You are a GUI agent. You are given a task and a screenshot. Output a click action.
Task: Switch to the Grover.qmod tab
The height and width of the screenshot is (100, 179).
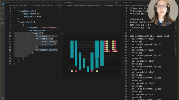[12, 3]
